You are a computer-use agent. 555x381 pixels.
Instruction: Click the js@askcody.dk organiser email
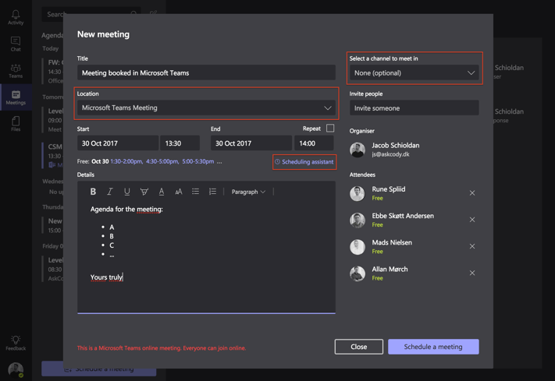pos(390,154)
